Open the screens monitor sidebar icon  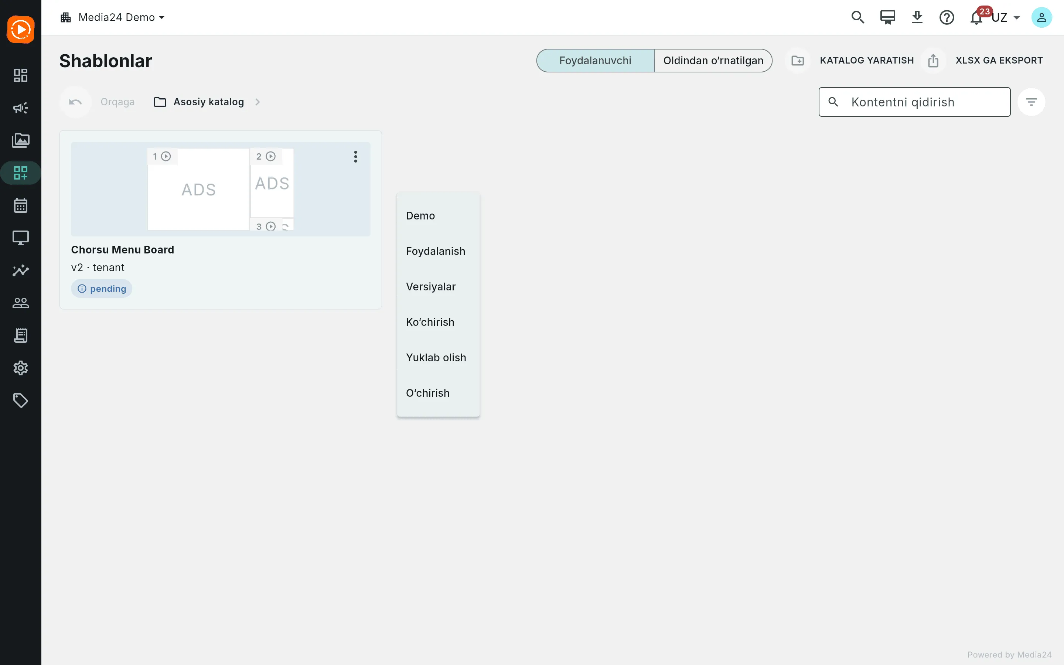pos(20,238)
